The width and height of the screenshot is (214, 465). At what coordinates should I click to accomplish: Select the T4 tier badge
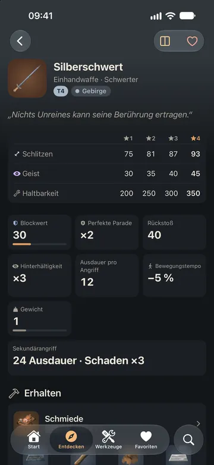click(x=61, y=91)
